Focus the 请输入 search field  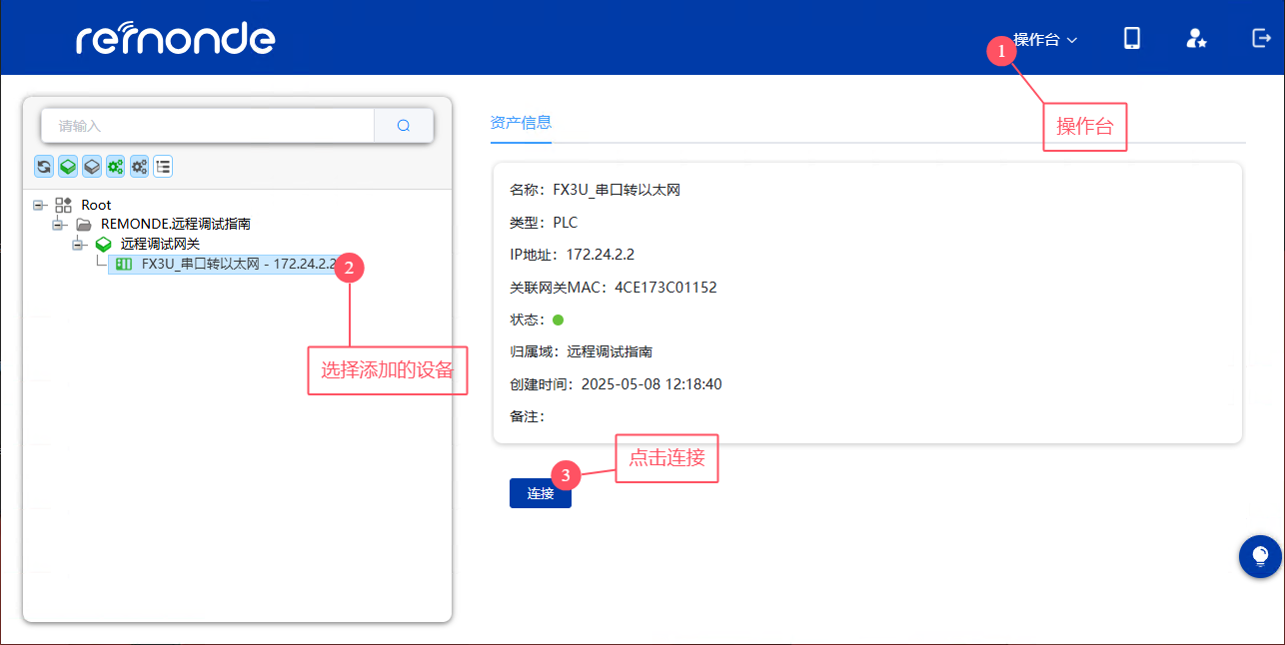tap(208, 126)
